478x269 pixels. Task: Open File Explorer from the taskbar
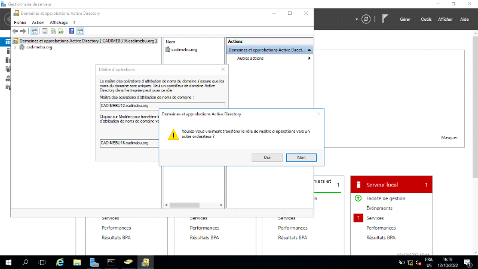pyautogui.click(x=77, y=262)
